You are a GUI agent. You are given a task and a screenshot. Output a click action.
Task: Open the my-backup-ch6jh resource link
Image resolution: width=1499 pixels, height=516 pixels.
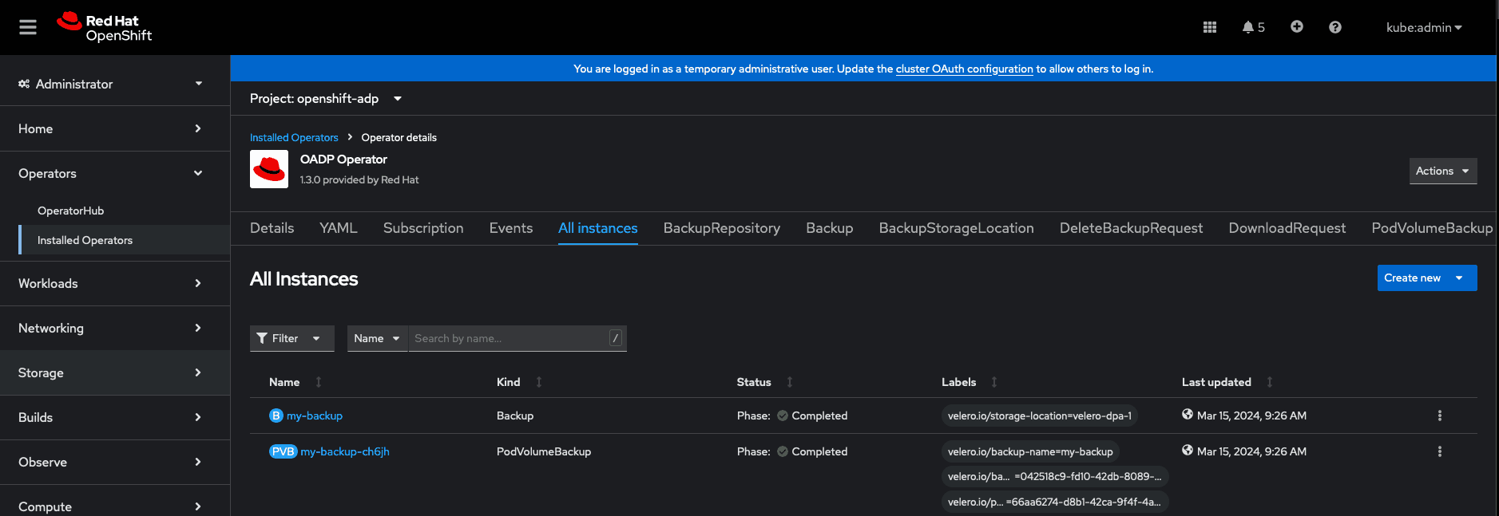click(x=345, y=451)
